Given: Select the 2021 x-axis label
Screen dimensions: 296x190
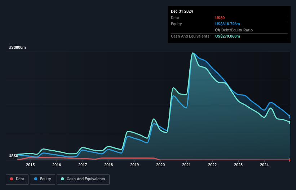Looking at the screenshot, I should (186, 165).
